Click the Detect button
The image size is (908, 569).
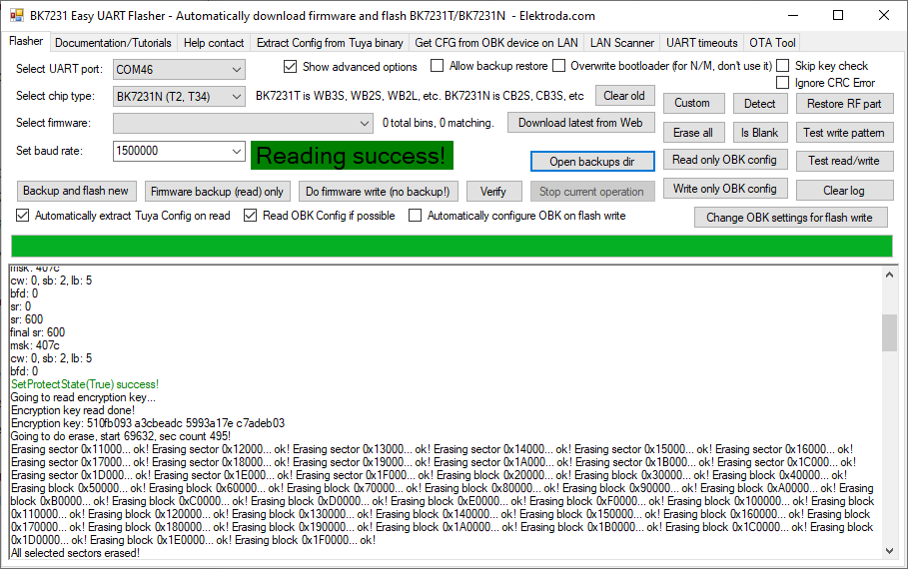tap(760, 104)
